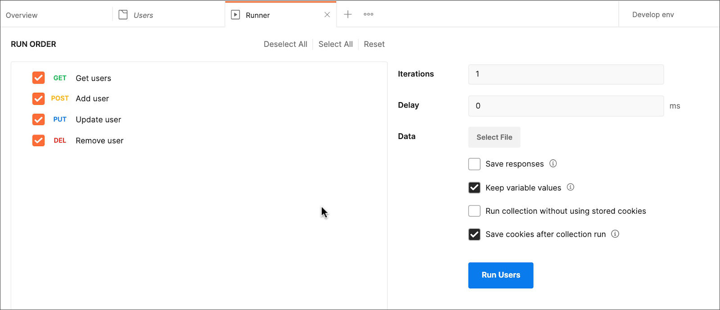This screenshot has width=720, height=310.
Task: Click into the Iterations input field
Action: (x=566, y=74)
